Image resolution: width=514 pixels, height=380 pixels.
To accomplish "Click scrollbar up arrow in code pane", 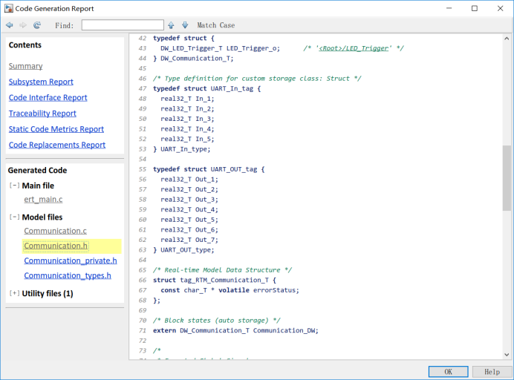I will tap(507, 39).
